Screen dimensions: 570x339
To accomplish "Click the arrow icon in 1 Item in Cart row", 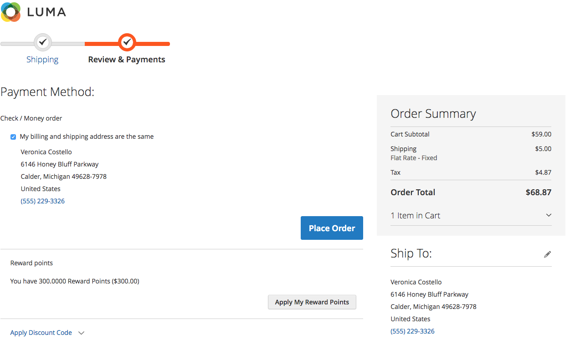I will tap(549, 215).
